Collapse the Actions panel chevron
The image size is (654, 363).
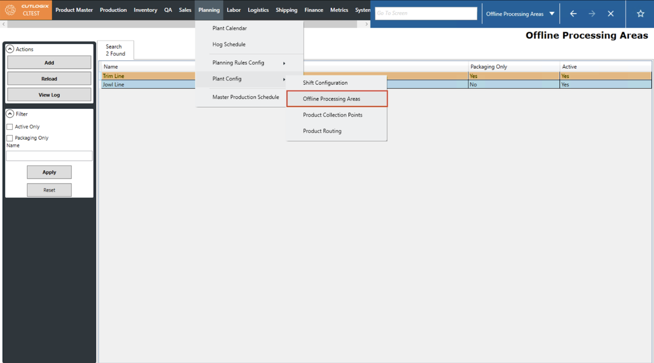(10, 49)
